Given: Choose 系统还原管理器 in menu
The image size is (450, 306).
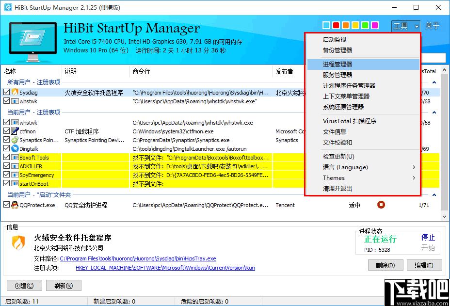Looking at the screenshot, I should [x=363, y=107].
